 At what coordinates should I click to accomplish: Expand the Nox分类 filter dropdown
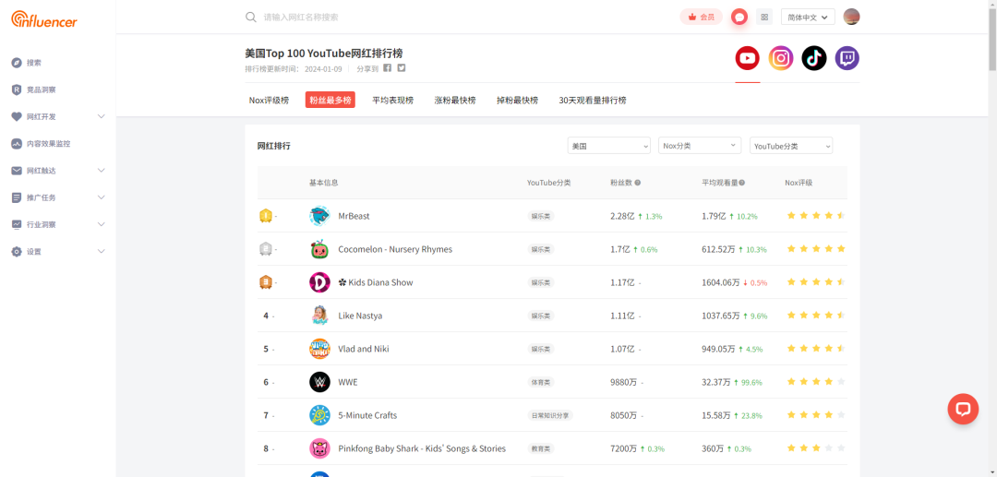tap(700, 146)
